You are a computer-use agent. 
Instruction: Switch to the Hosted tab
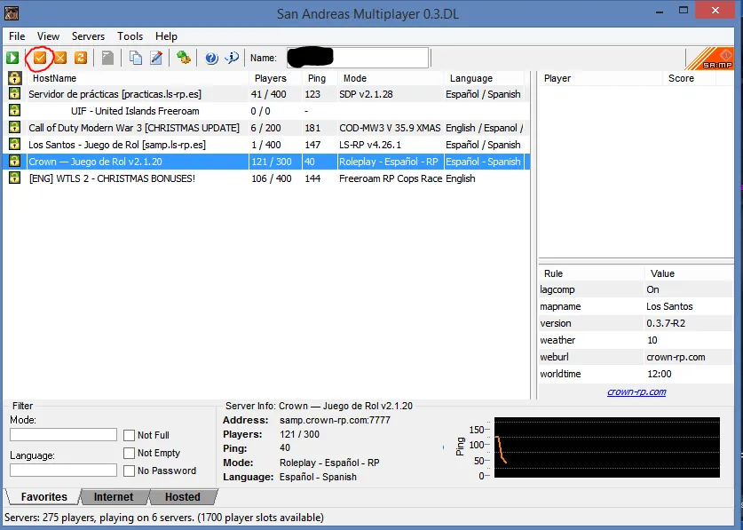183,497
